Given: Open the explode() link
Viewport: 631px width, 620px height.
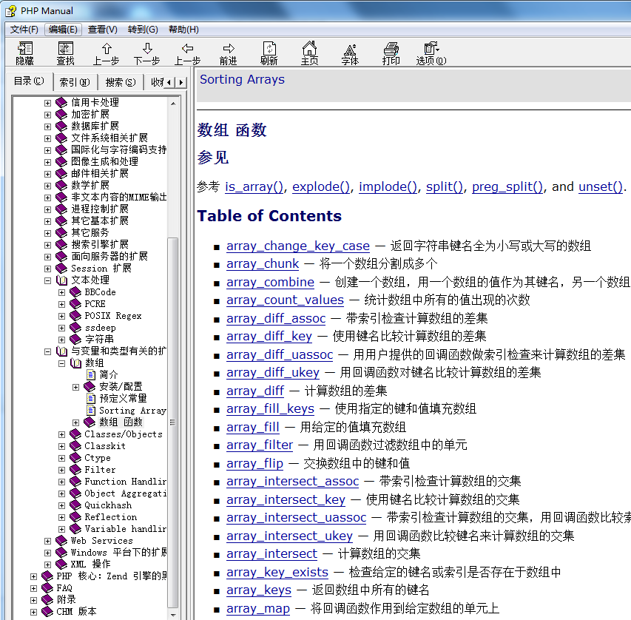Looking at the screenshot, I should click(x=321, y=186).
